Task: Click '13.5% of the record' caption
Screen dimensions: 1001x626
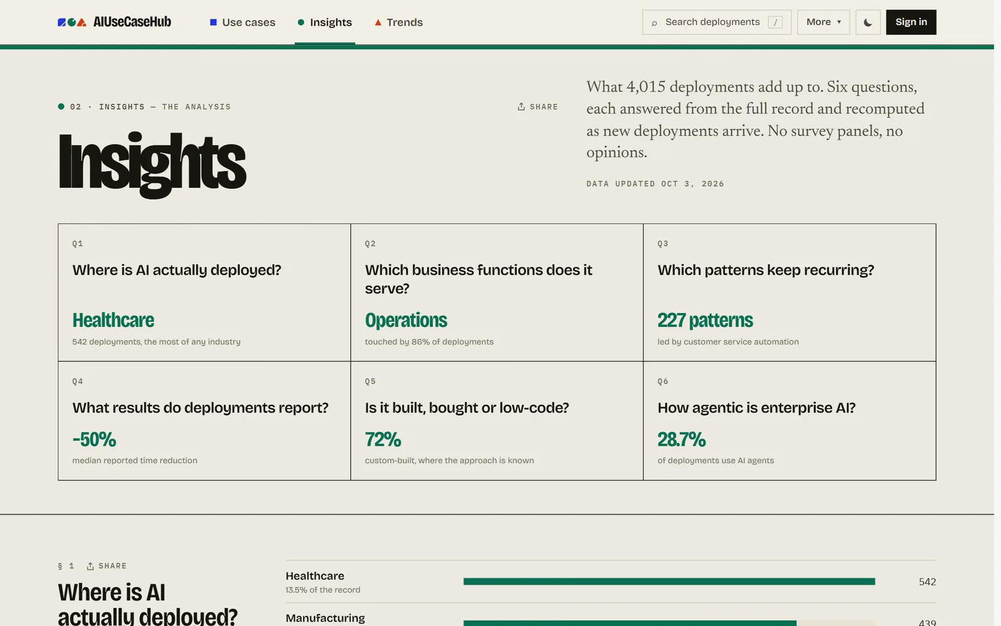Action: pos(323,590)
